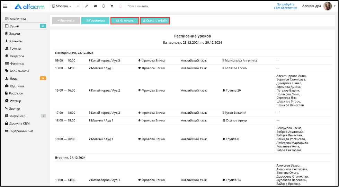The height and width of the screenshot is (187, 339).
Task: Click the На печать print button
Action: pyautogui.click(x=125, y=21)
